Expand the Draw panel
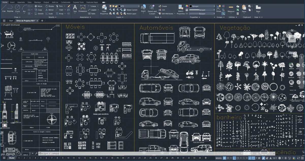305x161 pixels. click(x=17, y=17)
